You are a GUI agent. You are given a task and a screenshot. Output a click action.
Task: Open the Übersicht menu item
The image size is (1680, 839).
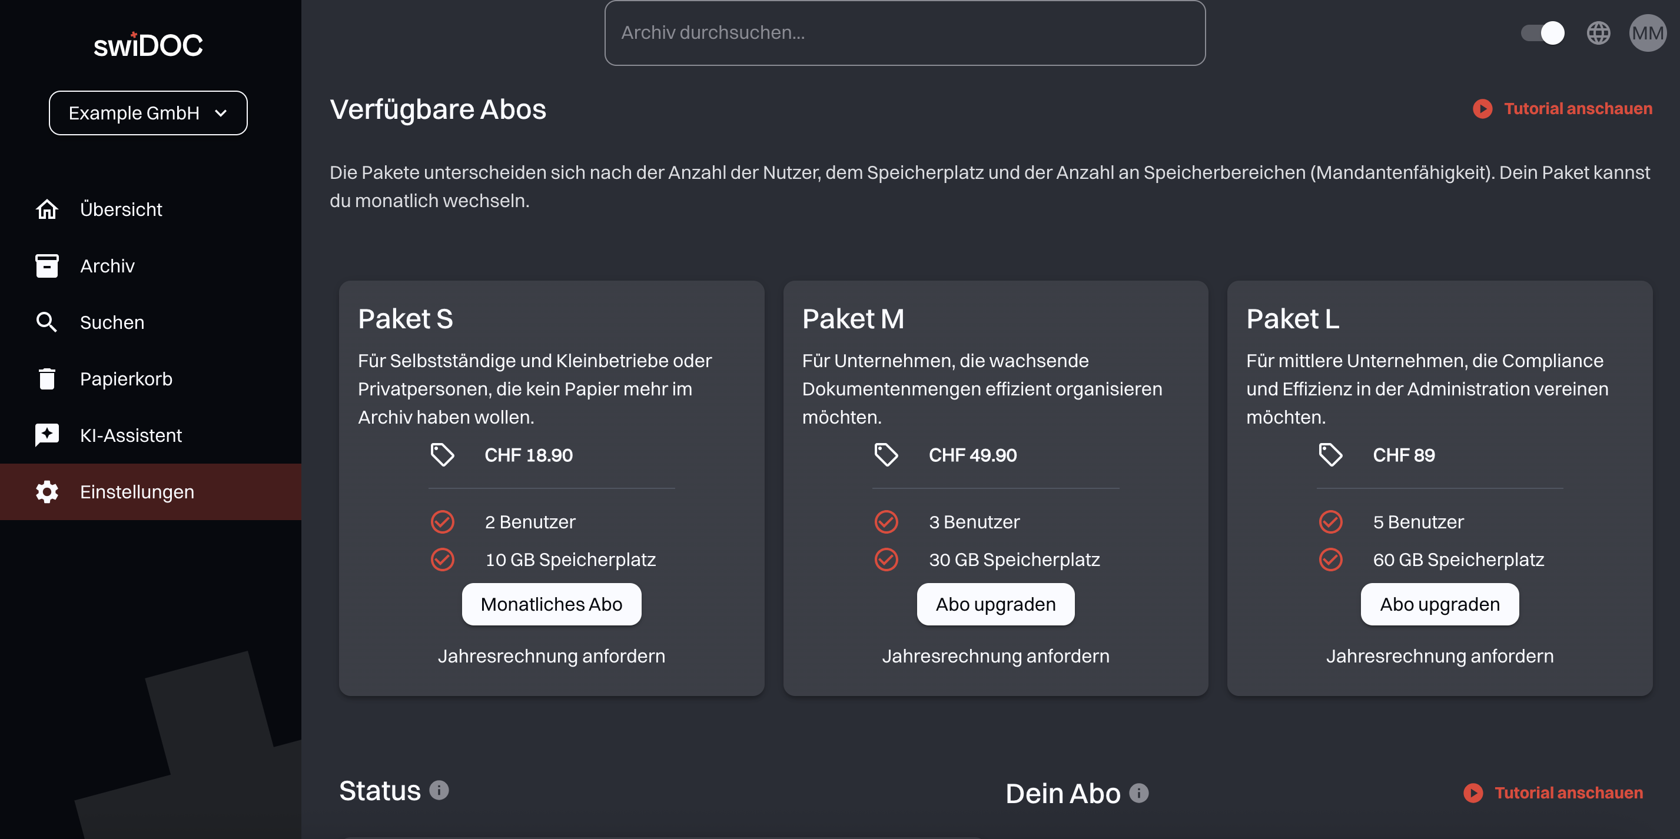(x=121, y=209)
